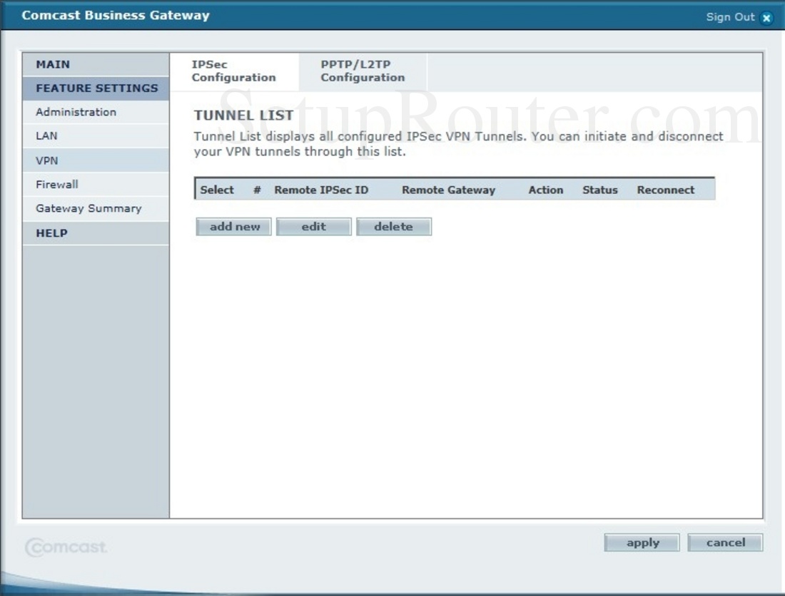Image resolution: width=785 pixels, height=596 pixels.
Task: Click the Sign Out X icon
Action: point(766,18)
